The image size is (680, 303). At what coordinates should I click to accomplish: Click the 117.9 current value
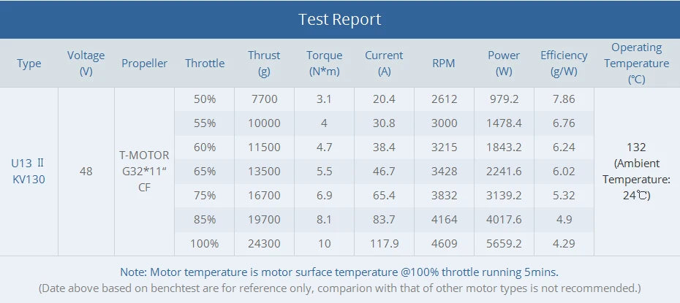click(384, 242)
